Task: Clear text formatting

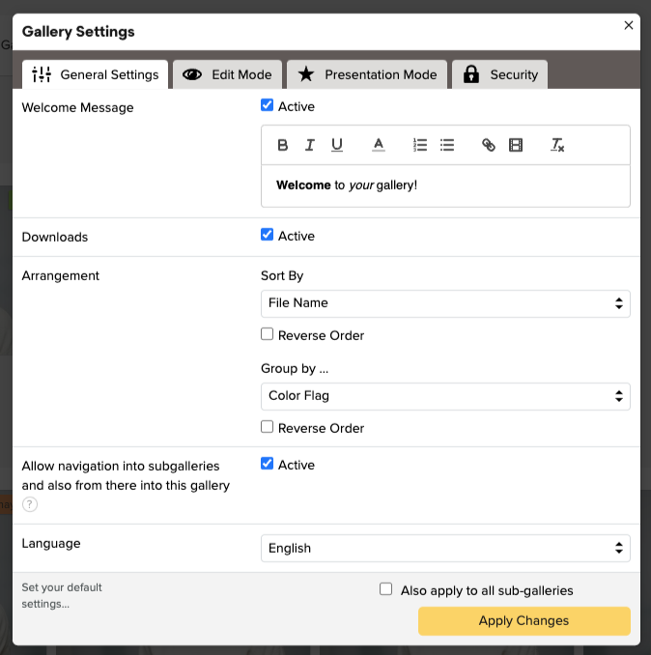Action: coord(557,145)
